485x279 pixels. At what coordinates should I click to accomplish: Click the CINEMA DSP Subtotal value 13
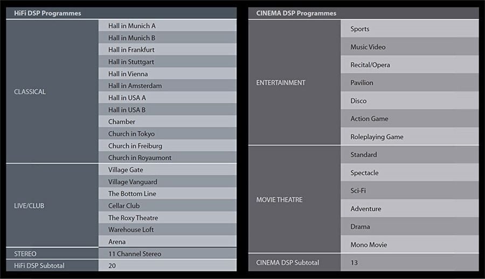tap(410, 262)
